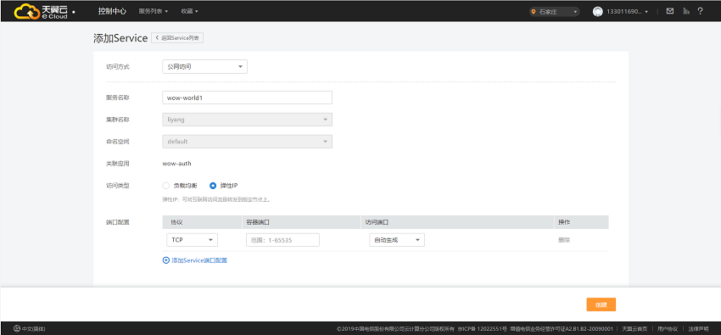Viewport: 721px width, 335px height.
Task: Click the language globe icon in footer
Action: pyautogui.click(x=17, y=328)
